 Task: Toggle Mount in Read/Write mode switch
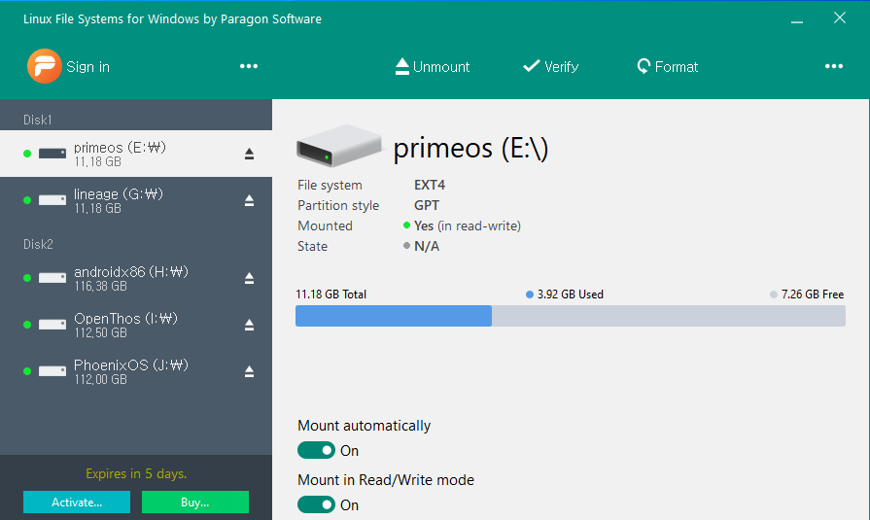(x=316, y=504)
